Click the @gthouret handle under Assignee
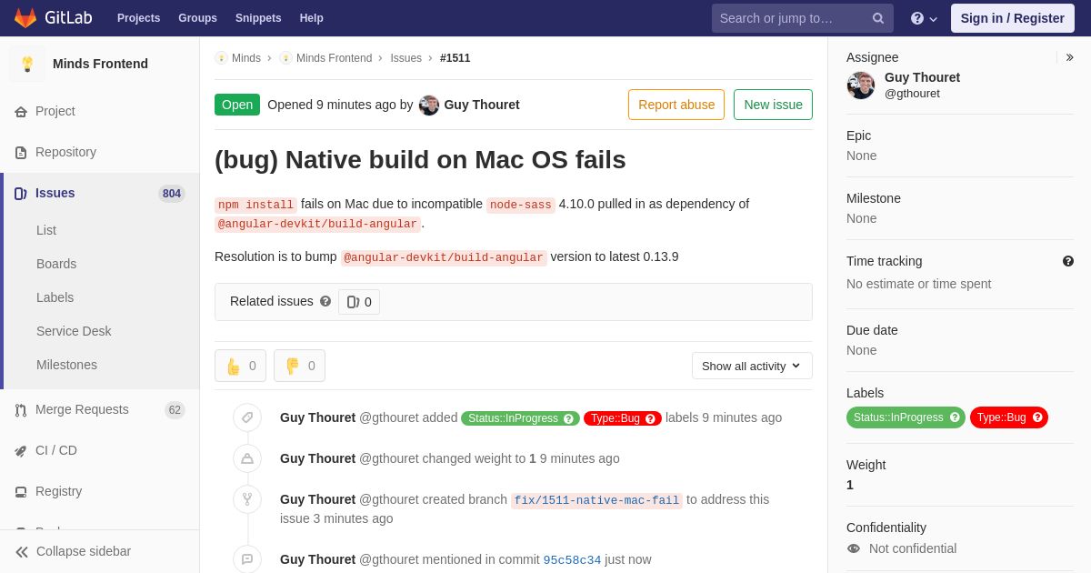The image size is (1091, 573). pos(912,93)
